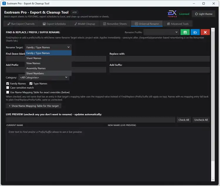The image size is (220, 186).
Task: Uncheck the Family Names checkbox
Action: coord(8,83)
